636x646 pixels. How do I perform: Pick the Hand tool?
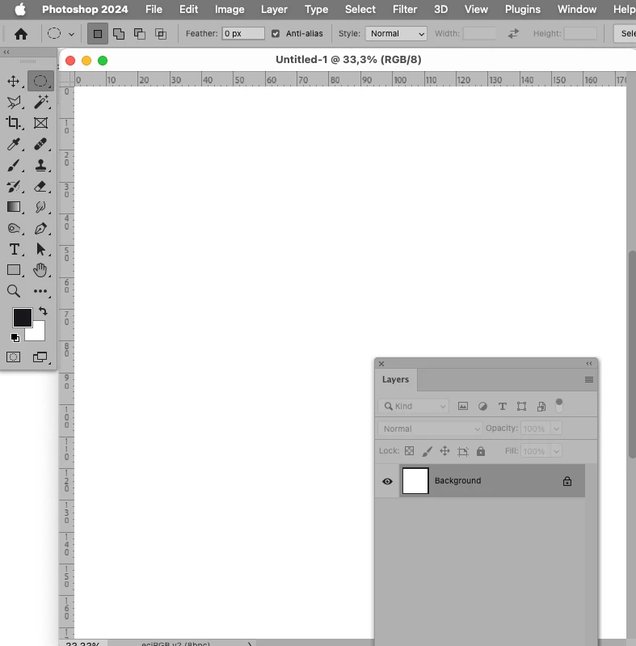(40, 270)
